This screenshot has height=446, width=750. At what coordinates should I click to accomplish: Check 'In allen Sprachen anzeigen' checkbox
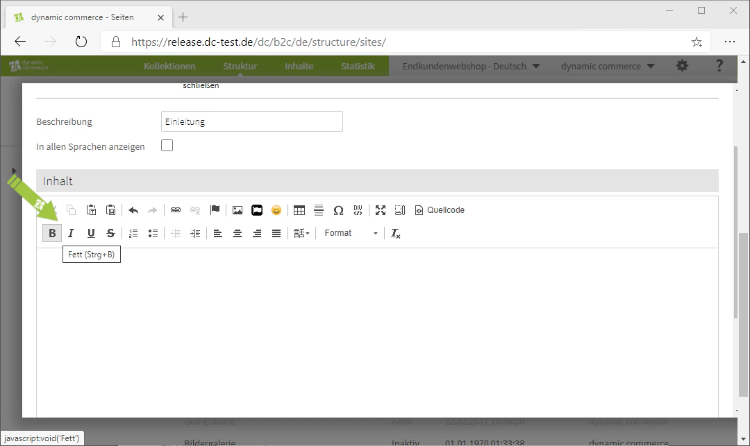tap(167, 146)
